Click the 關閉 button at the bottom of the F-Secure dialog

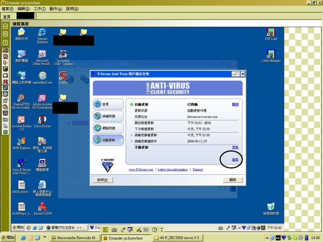[233, 180]
